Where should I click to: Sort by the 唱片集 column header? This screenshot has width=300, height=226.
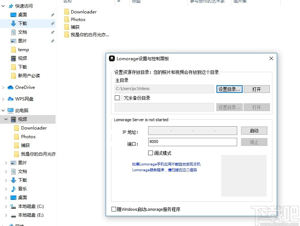tap(240, 2)
